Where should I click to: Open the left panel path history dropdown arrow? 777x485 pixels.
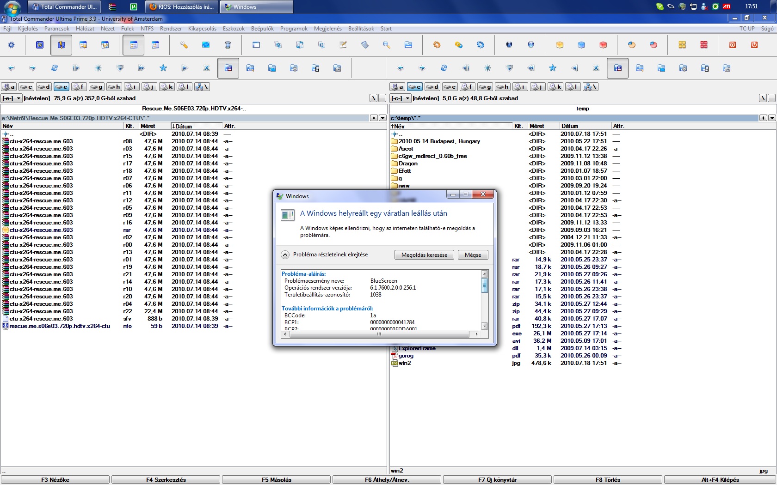pos(382,118)
